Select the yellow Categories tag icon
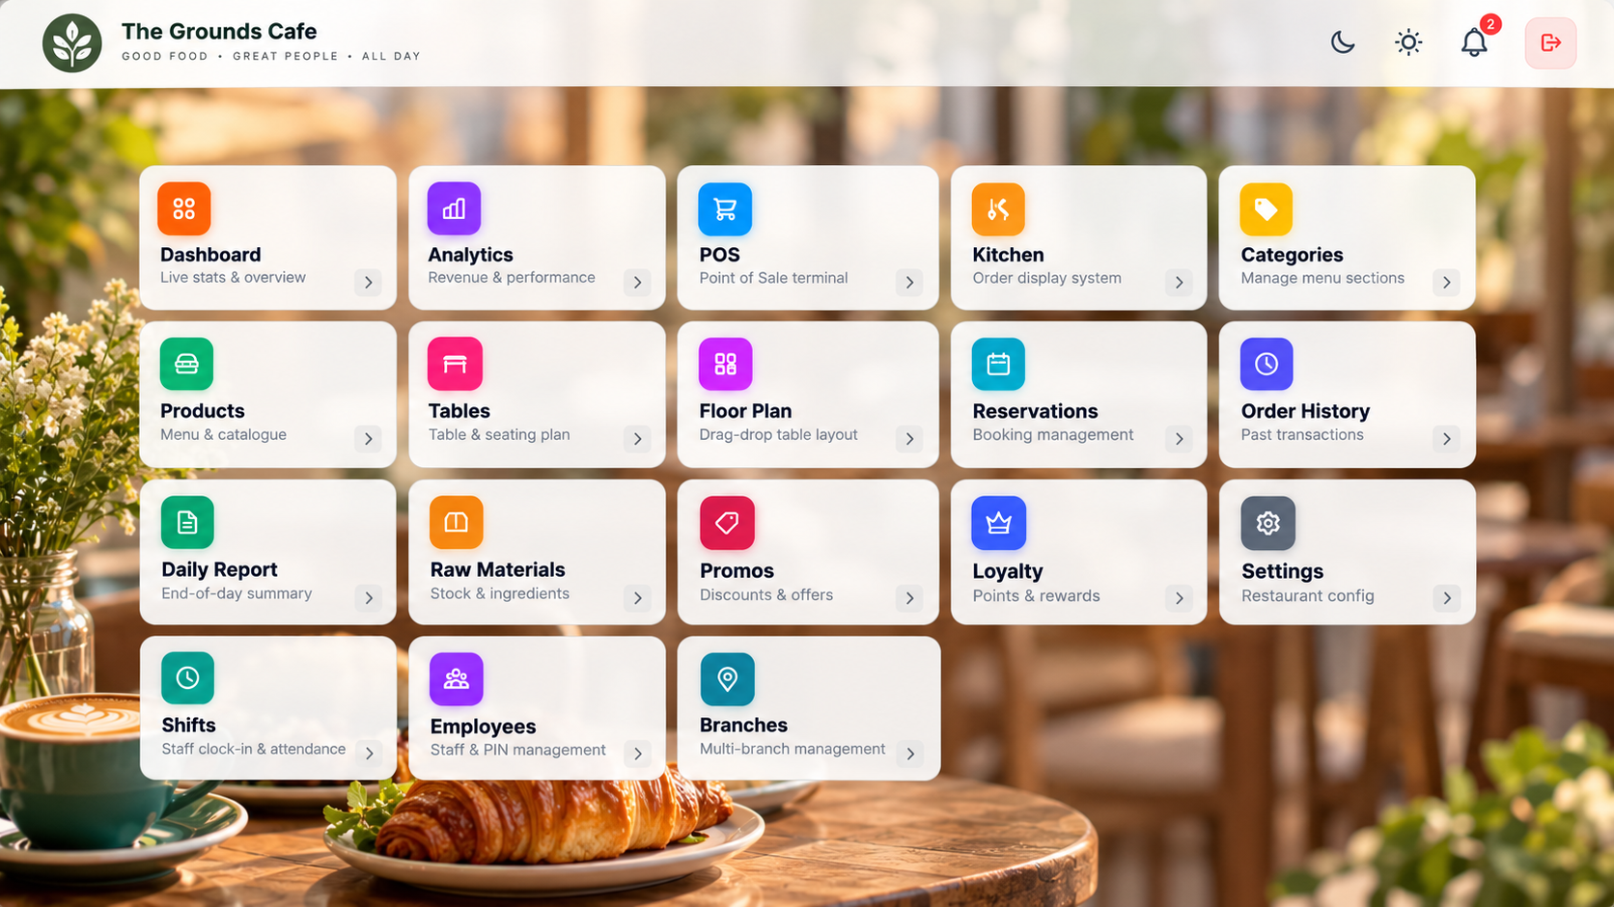 tap(1266, 209)
